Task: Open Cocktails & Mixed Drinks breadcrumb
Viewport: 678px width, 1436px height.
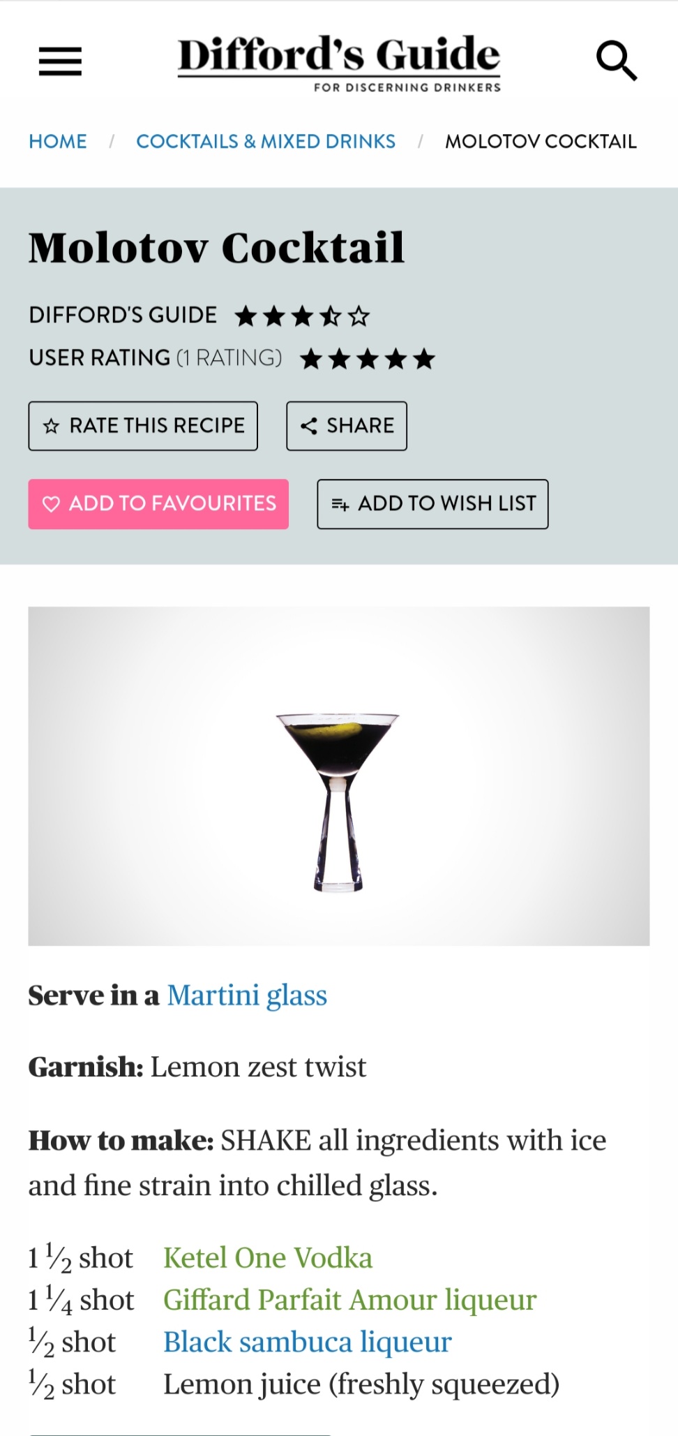Action: point(266,142)
